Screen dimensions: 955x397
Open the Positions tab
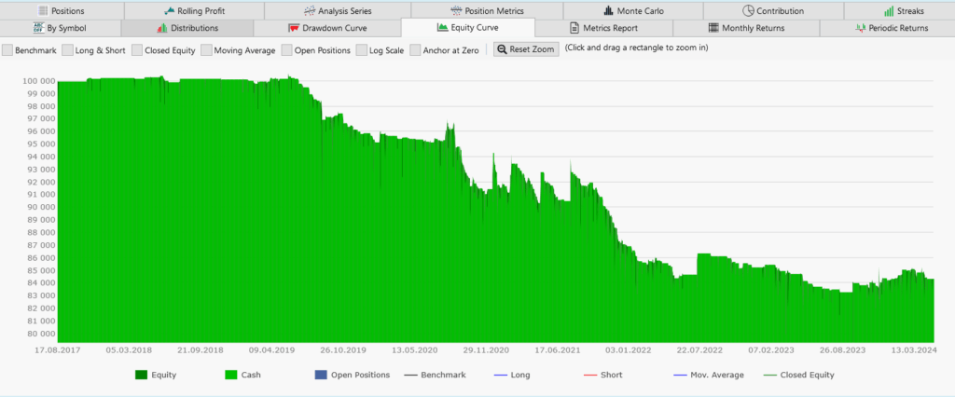62,11
